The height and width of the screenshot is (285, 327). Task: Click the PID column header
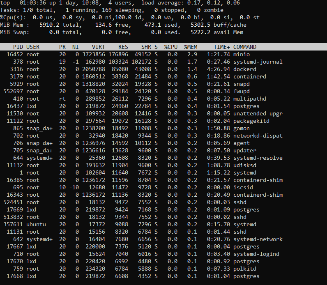coord(18,47)
